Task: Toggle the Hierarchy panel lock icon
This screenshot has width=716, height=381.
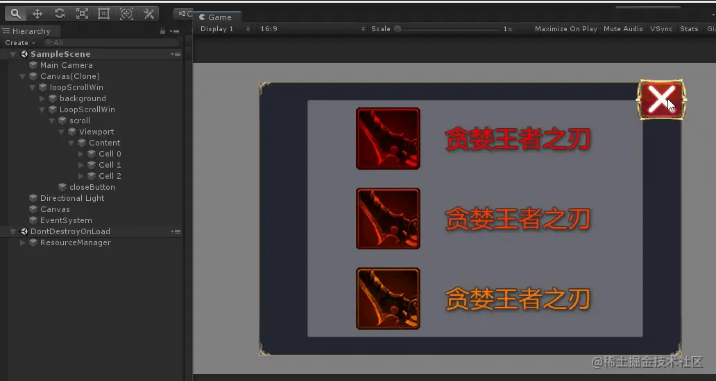Action: pos(162,31)
